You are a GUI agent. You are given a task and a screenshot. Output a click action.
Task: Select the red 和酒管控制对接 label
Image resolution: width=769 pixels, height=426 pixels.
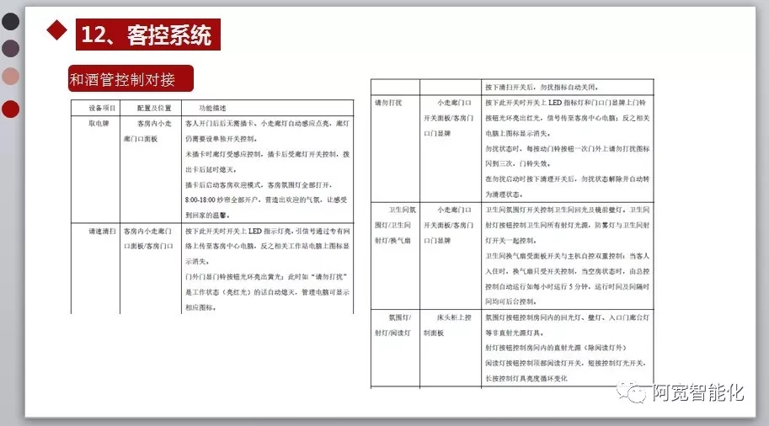130,80
